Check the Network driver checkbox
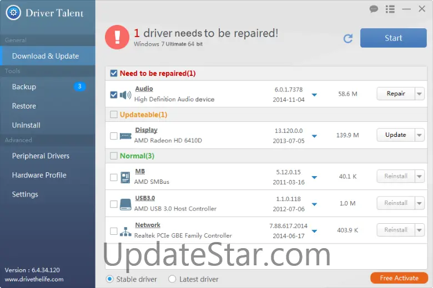 (x=114, y=231)
